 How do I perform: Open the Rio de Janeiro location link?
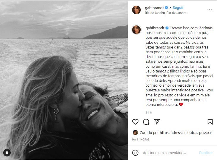coord(166,13)
